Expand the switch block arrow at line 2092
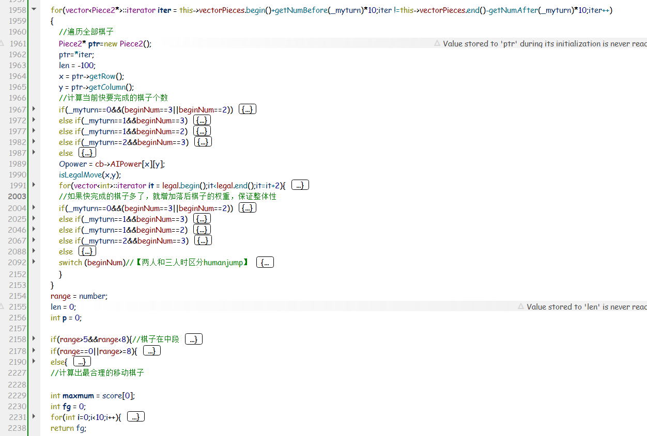 tap(34, 262)
